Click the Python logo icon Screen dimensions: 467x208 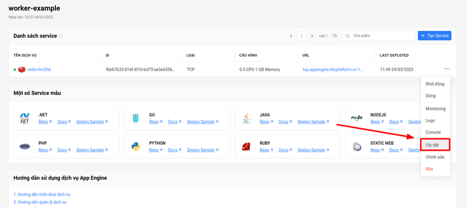135,146
